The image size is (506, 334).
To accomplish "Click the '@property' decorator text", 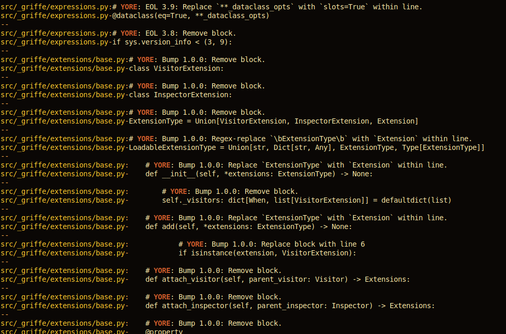I will pyautogui.click(x=164, y=331).
